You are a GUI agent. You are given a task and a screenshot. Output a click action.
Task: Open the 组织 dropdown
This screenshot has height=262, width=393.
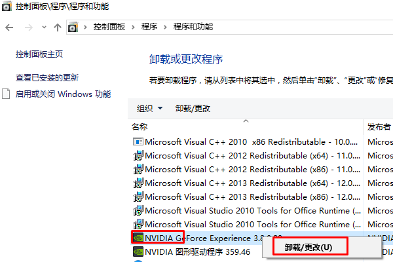point(149,109)
